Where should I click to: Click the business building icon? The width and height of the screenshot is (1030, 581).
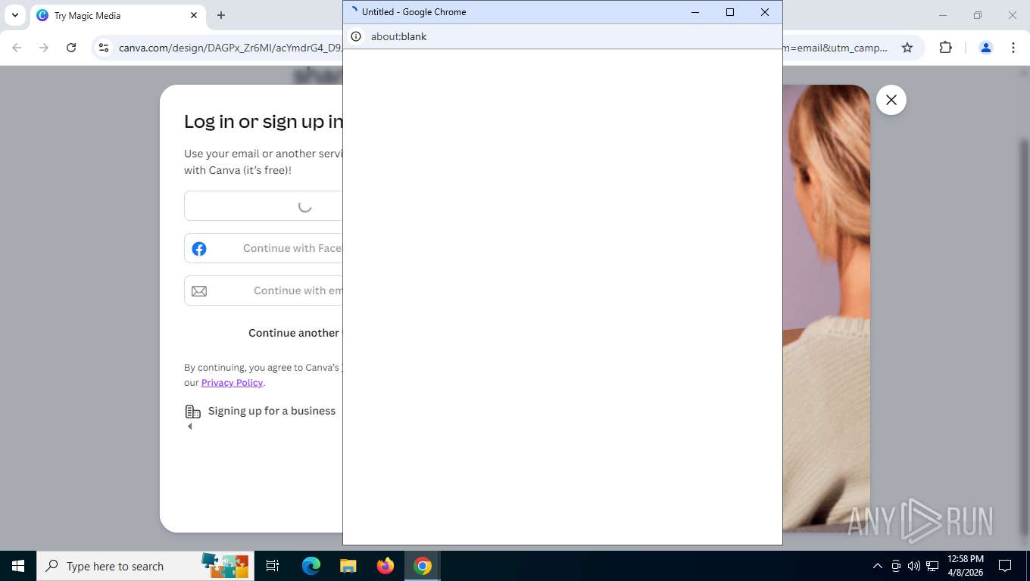[x=193, y=412]
